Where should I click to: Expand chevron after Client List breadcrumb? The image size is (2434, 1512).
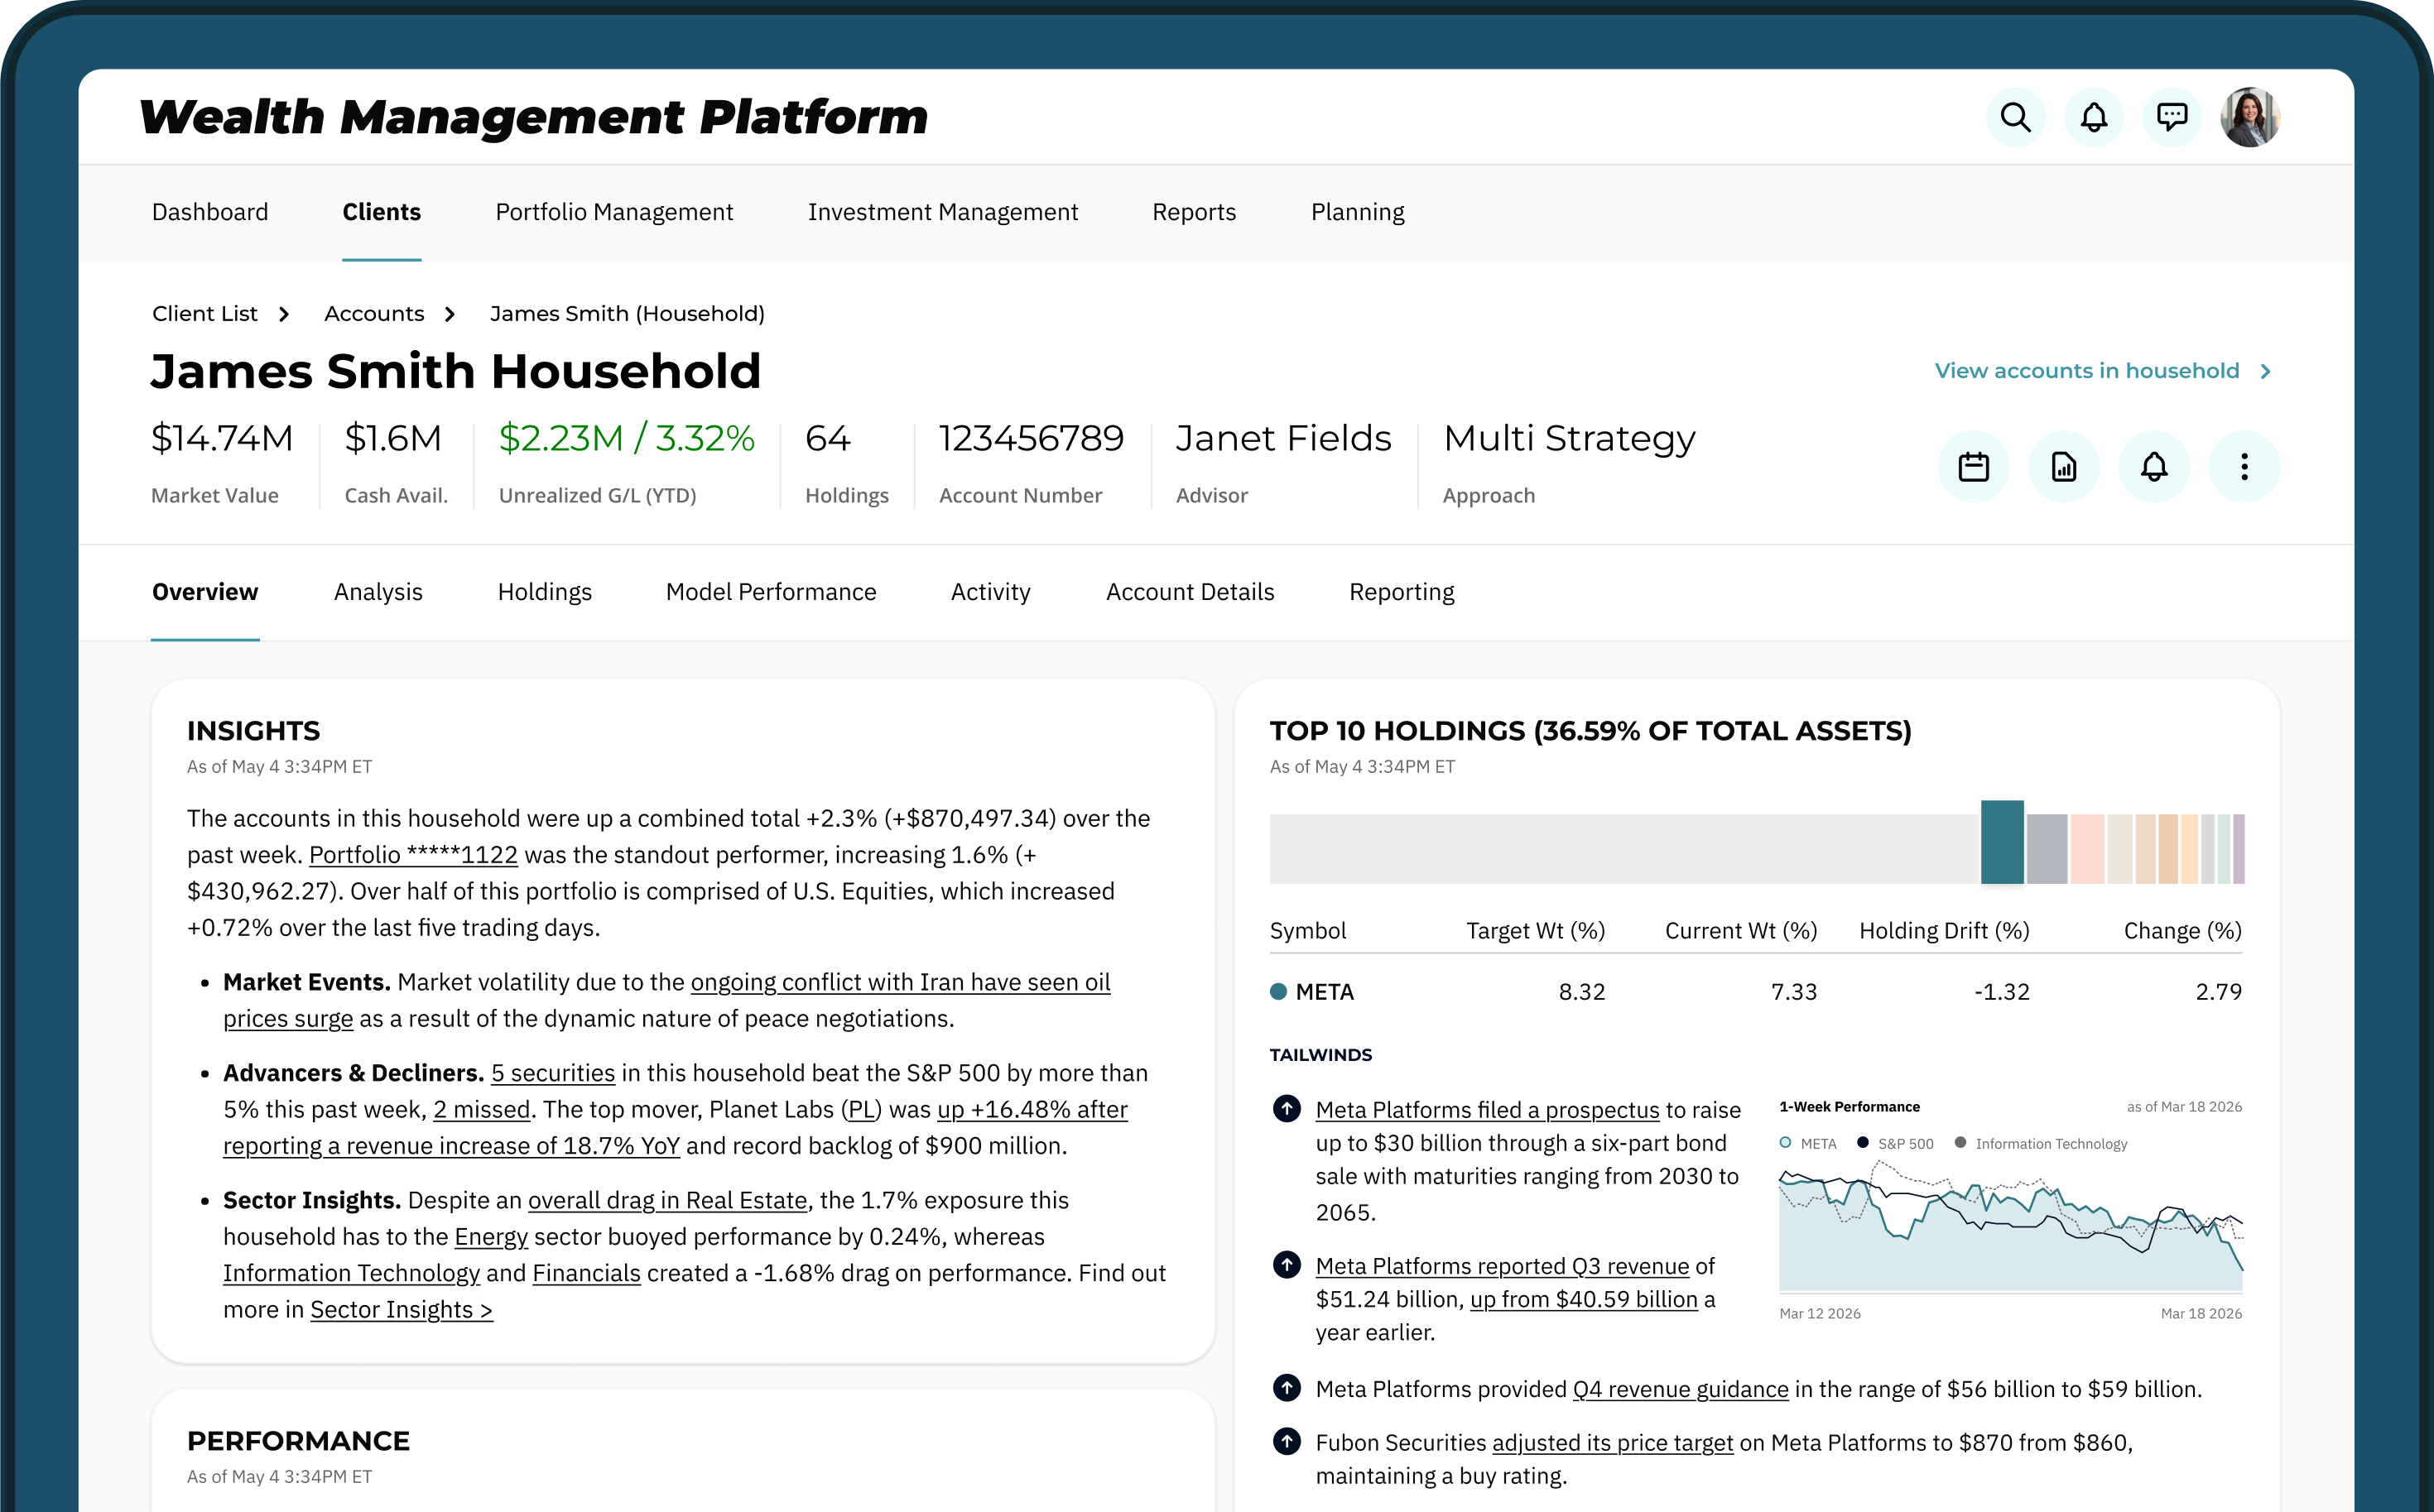point(284,315)
